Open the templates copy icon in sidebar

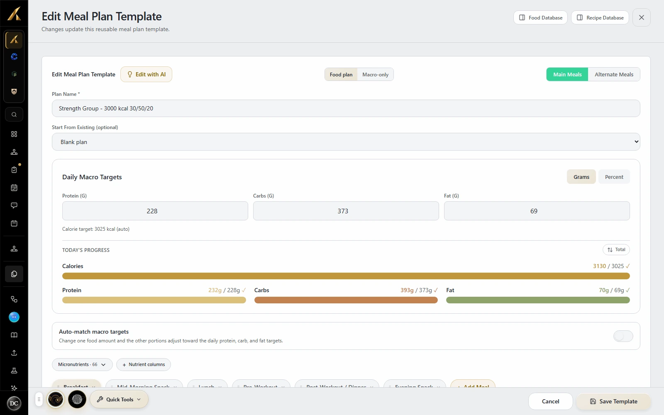(x=14, y=274)
